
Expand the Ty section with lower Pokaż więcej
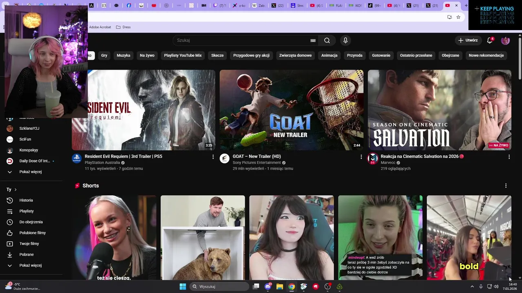31,265
